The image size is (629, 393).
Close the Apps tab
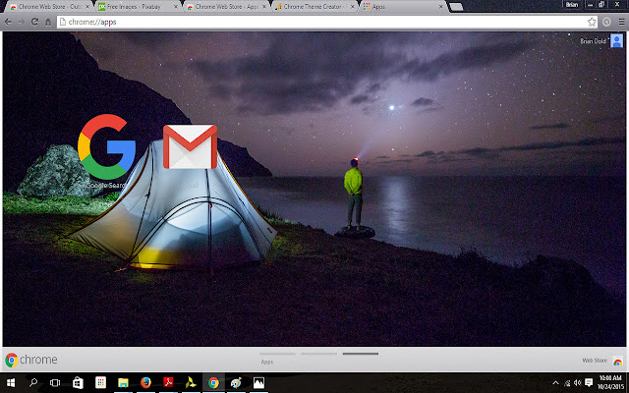tap(441, 7)
